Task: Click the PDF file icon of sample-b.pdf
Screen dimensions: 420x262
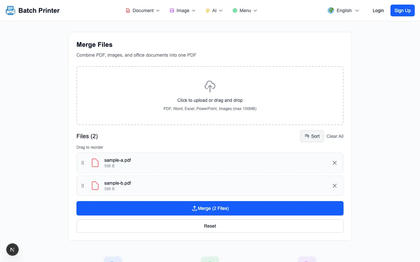Action: pos(95,186)
